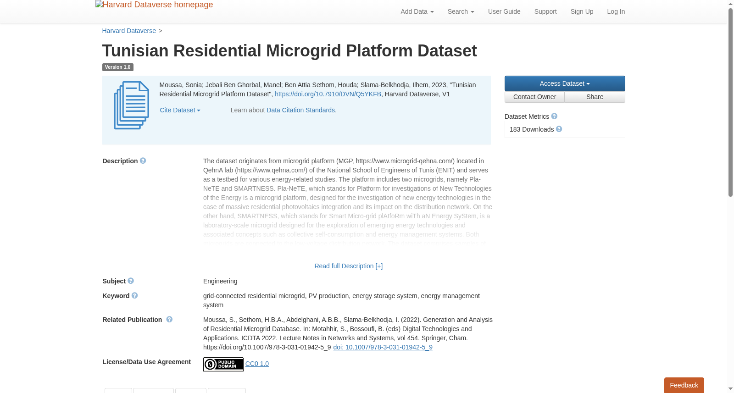This screenshot has height=393, width=734.
Task: Open the dataset DOI link Q5YKFB
Action: pos(328,94)
